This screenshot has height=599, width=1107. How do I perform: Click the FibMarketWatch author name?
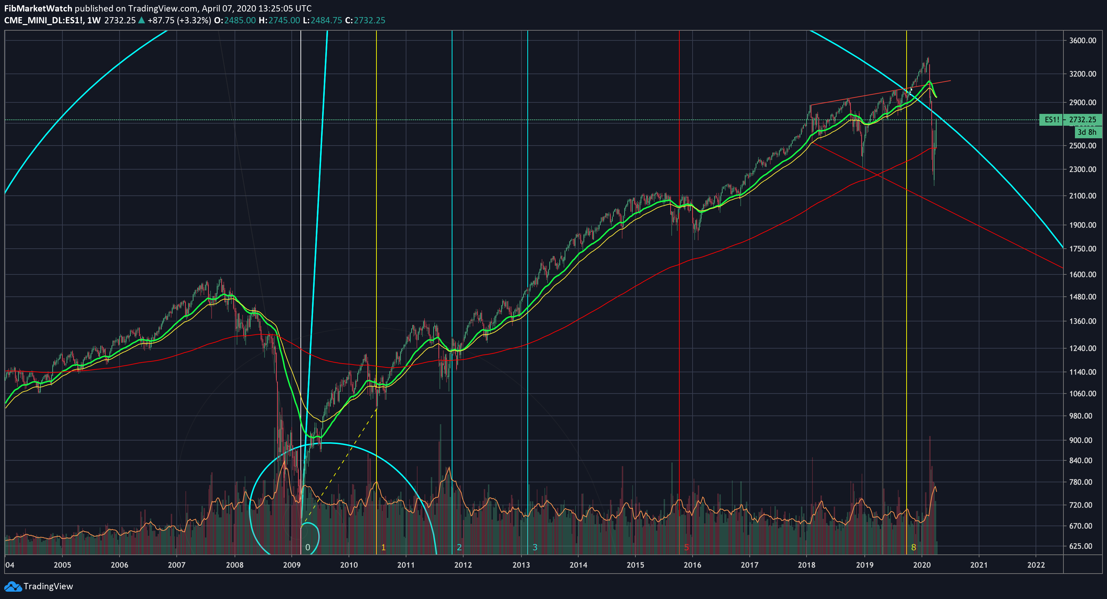pyautogui.click(x=38, y=8)
